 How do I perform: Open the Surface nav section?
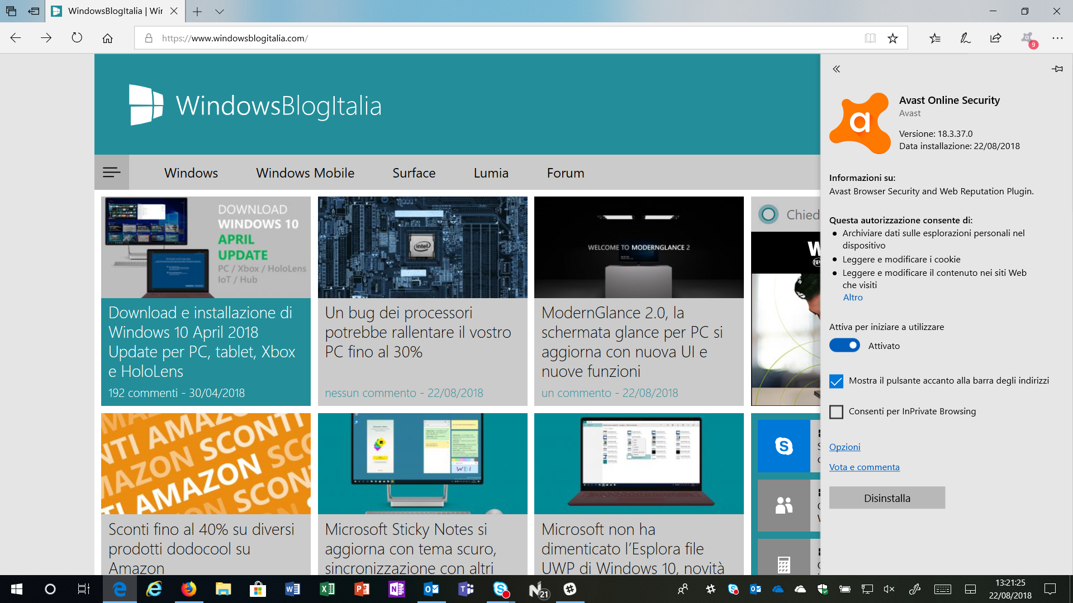point(414,173)
